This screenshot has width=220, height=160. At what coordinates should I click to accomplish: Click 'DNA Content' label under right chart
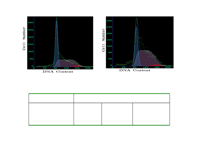(136, 71)
